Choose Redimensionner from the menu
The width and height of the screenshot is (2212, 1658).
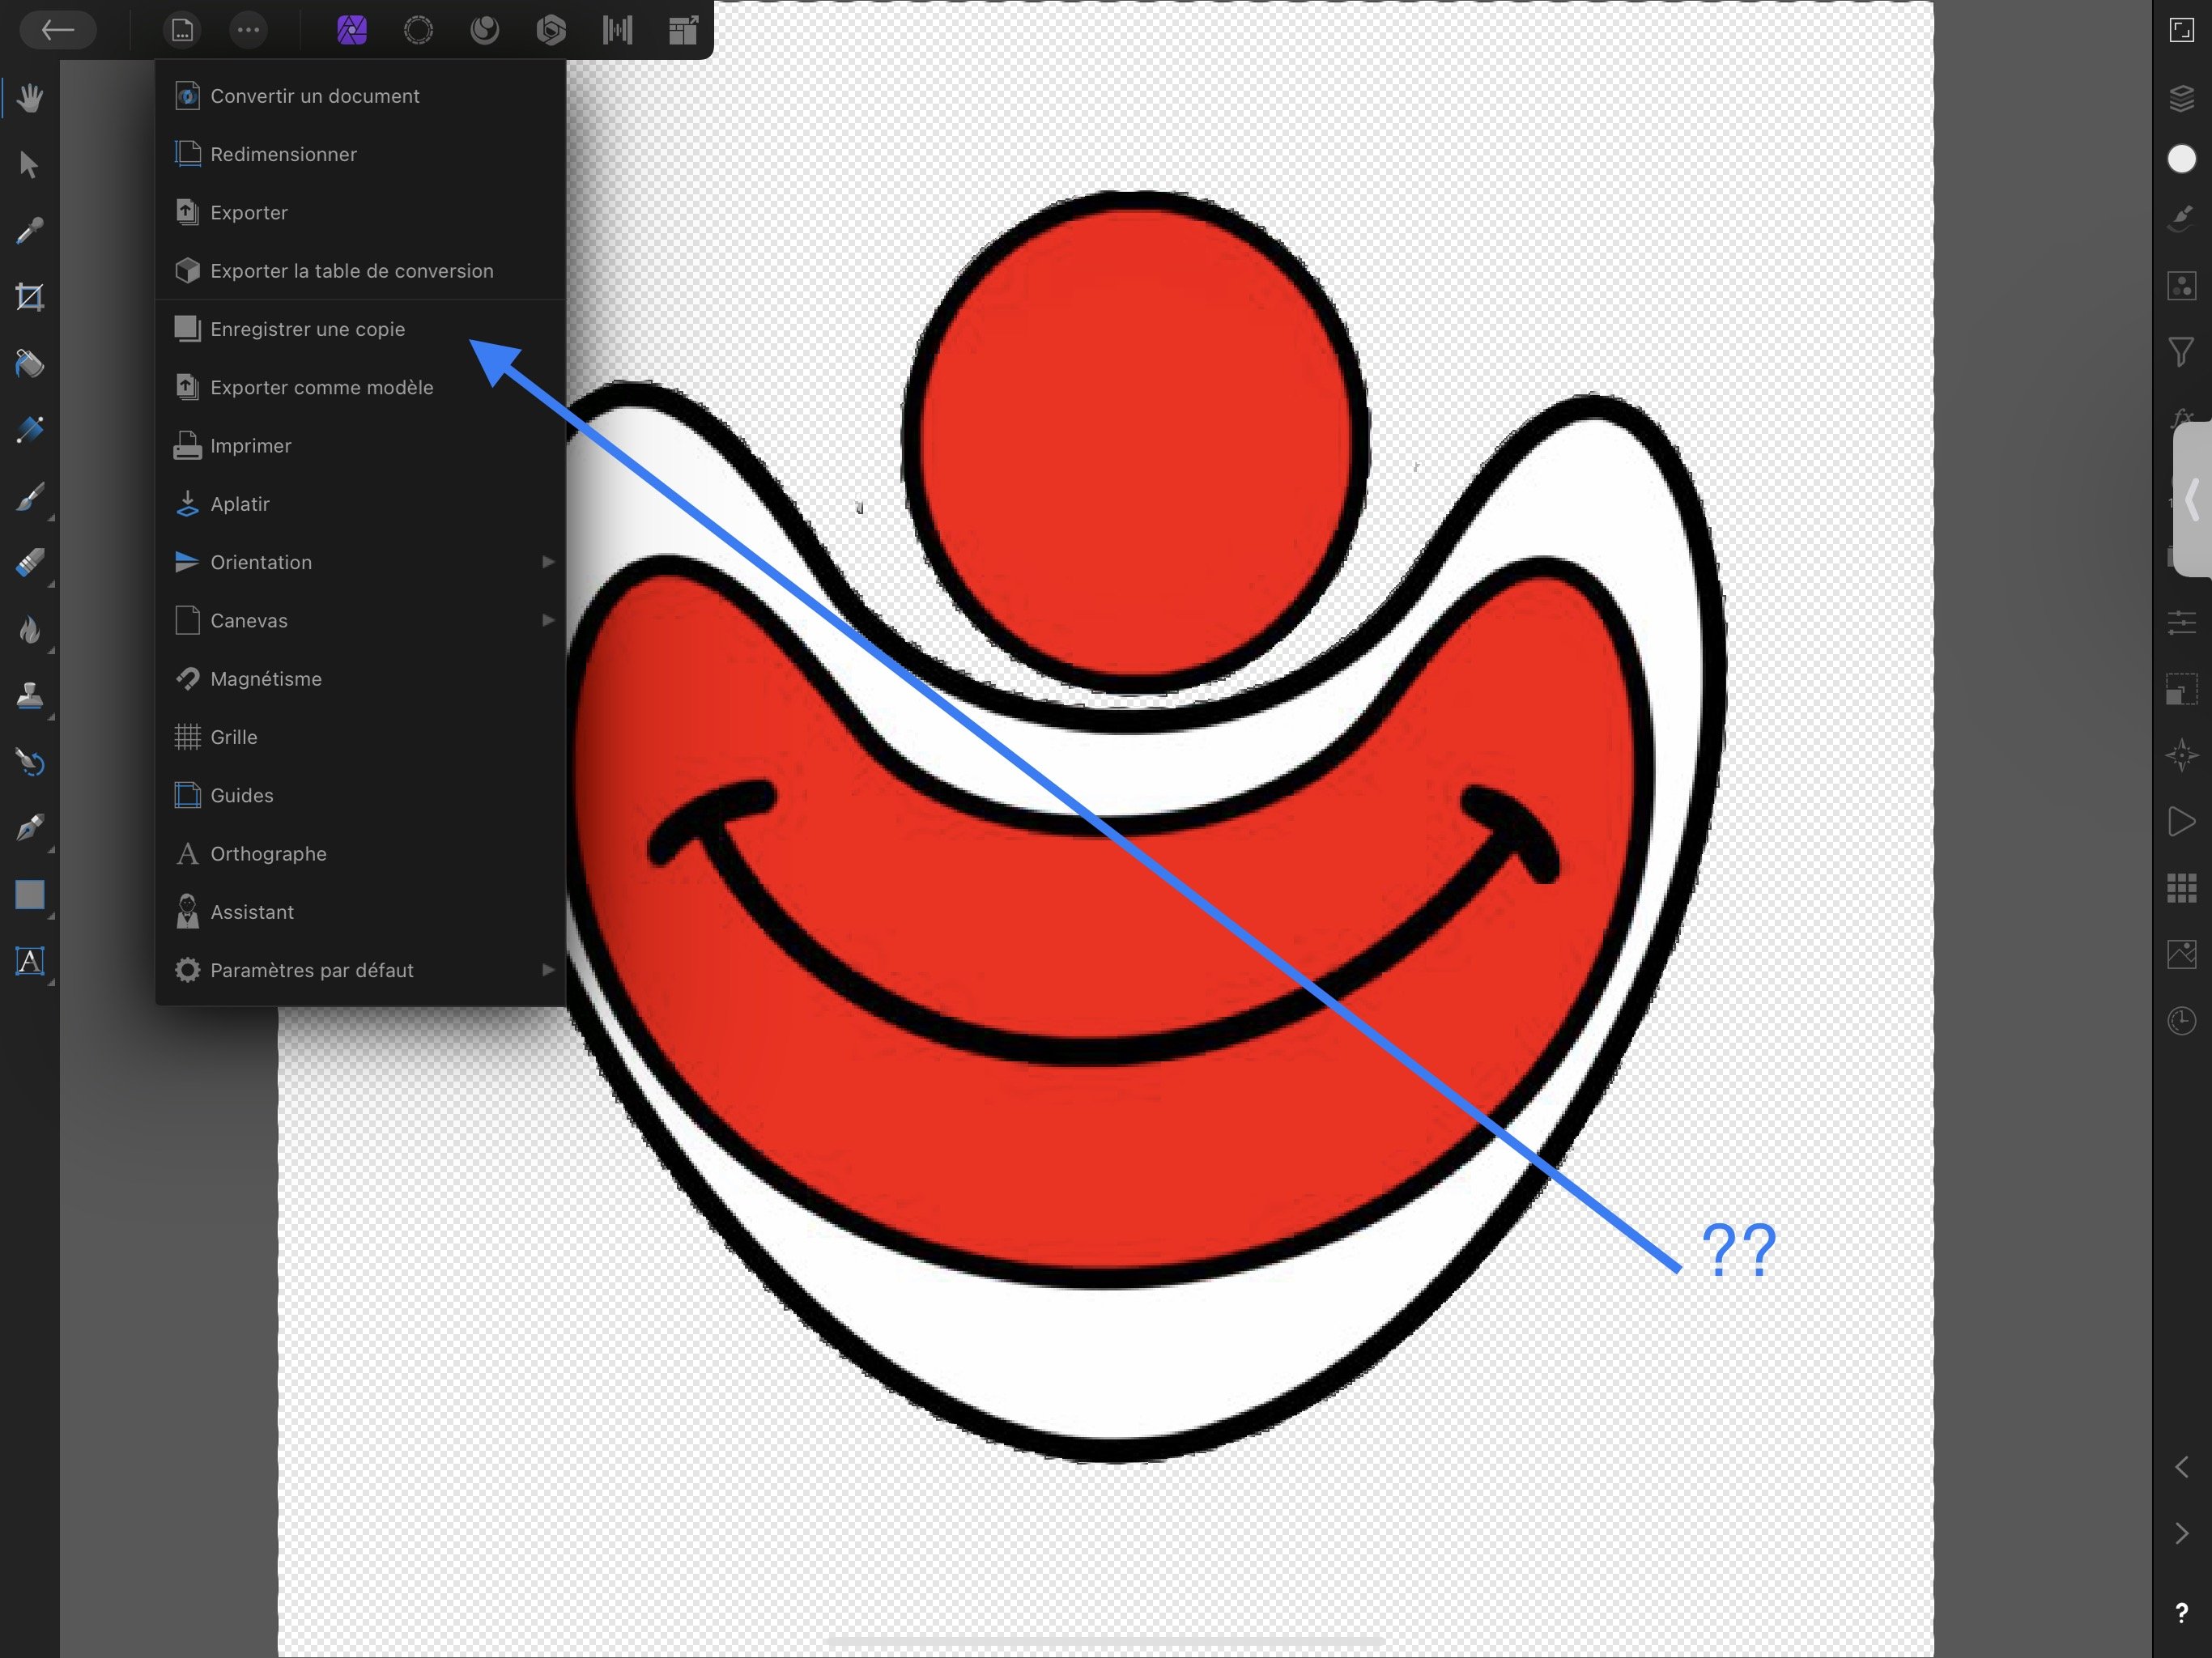(361, 154)
